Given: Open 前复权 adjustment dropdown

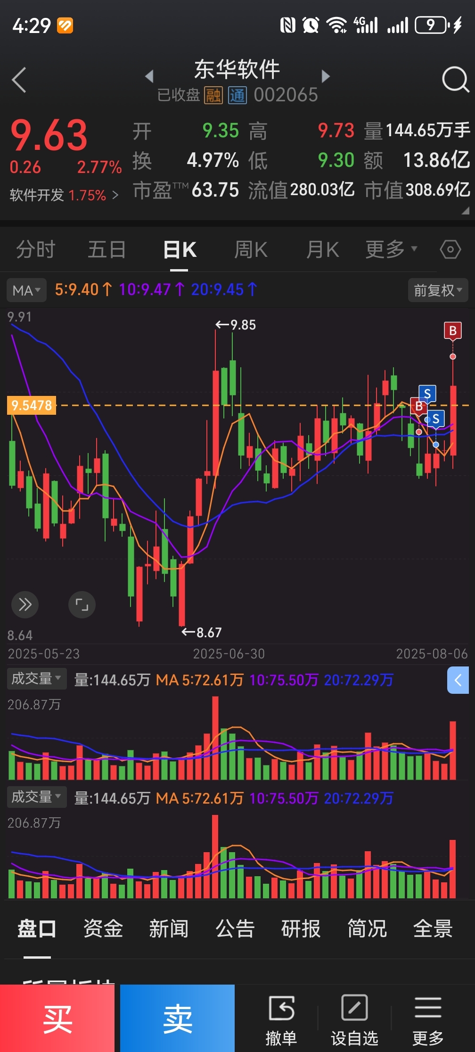Looking at the screenshot, I should [438, 290].
